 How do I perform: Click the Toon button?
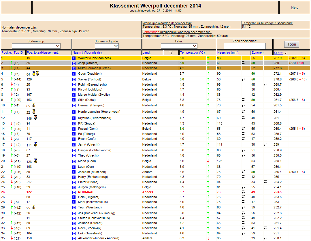tap(292, 44)
